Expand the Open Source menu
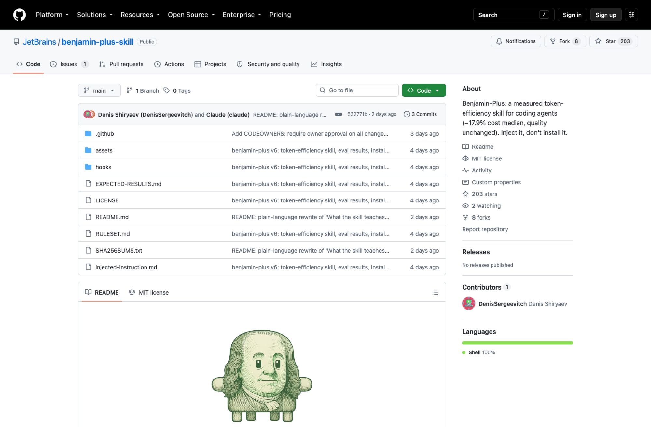The image size is (651, 427). pos(191,15)
